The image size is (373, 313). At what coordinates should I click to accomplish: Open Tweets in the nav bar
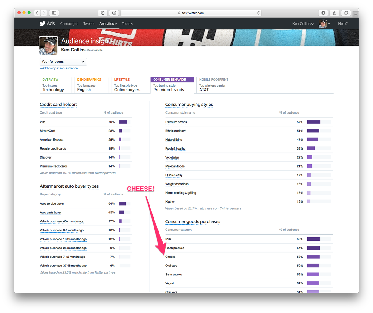(89, 24)
